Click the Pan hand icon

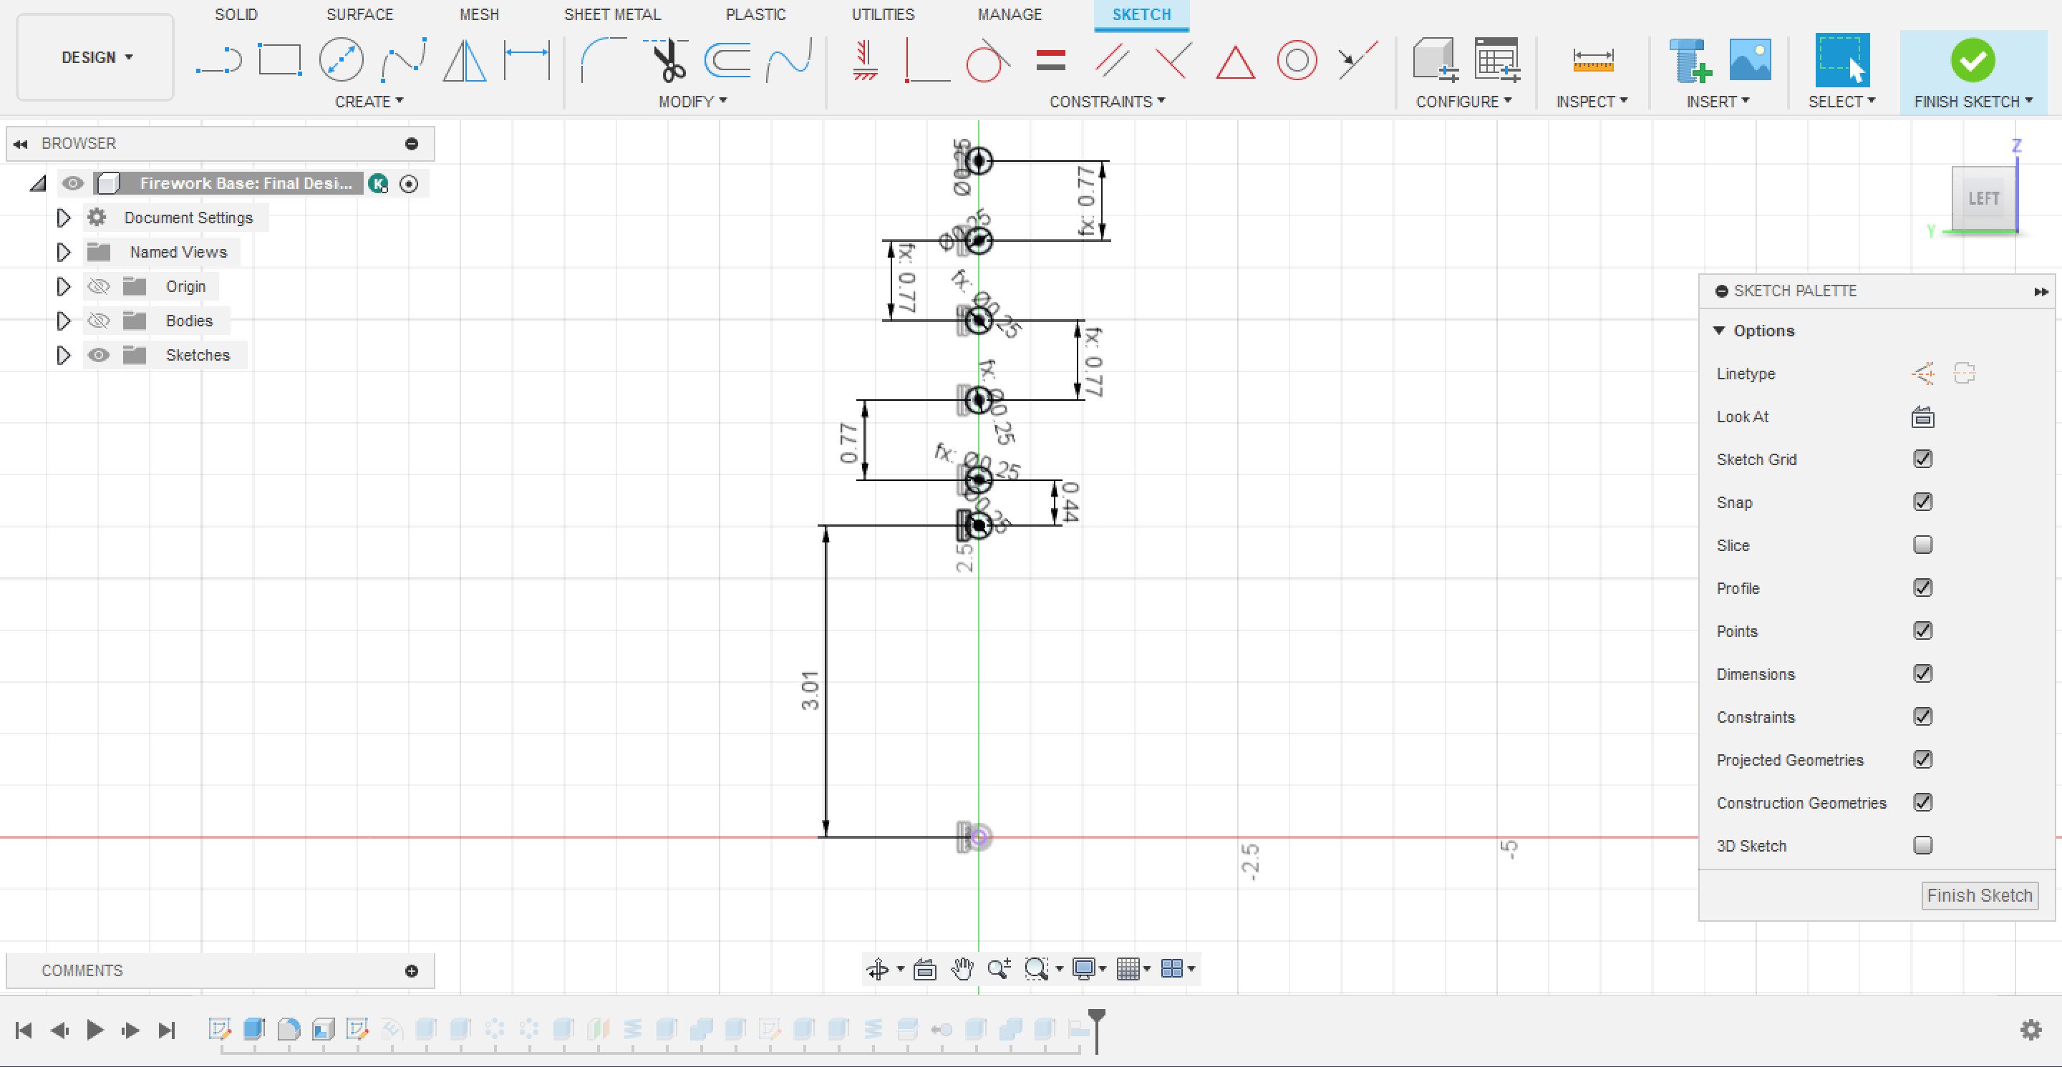[x=962, y=969]
